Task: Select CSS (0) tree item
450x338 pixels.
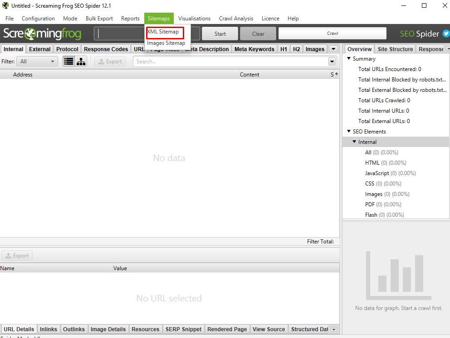Action: click(383, 183)
